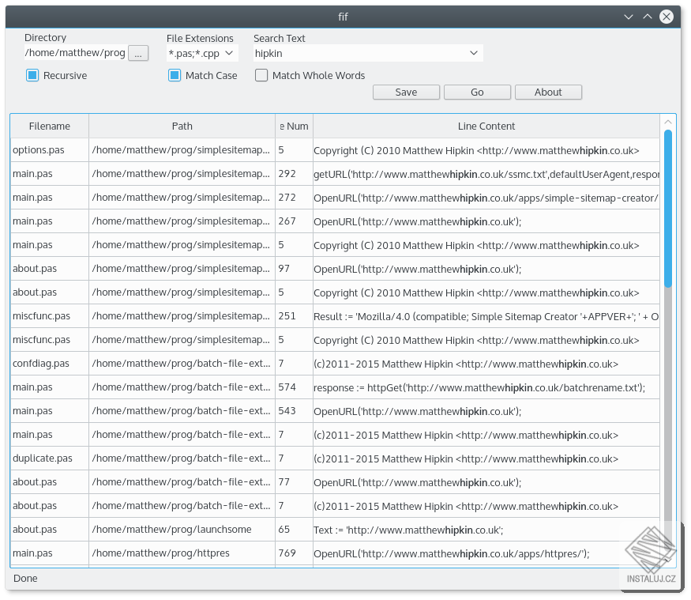Enable the Match Whole Words checkbox
Image resolution: width=691 pixels, height=600 pixels.
(x=261, y=75)
